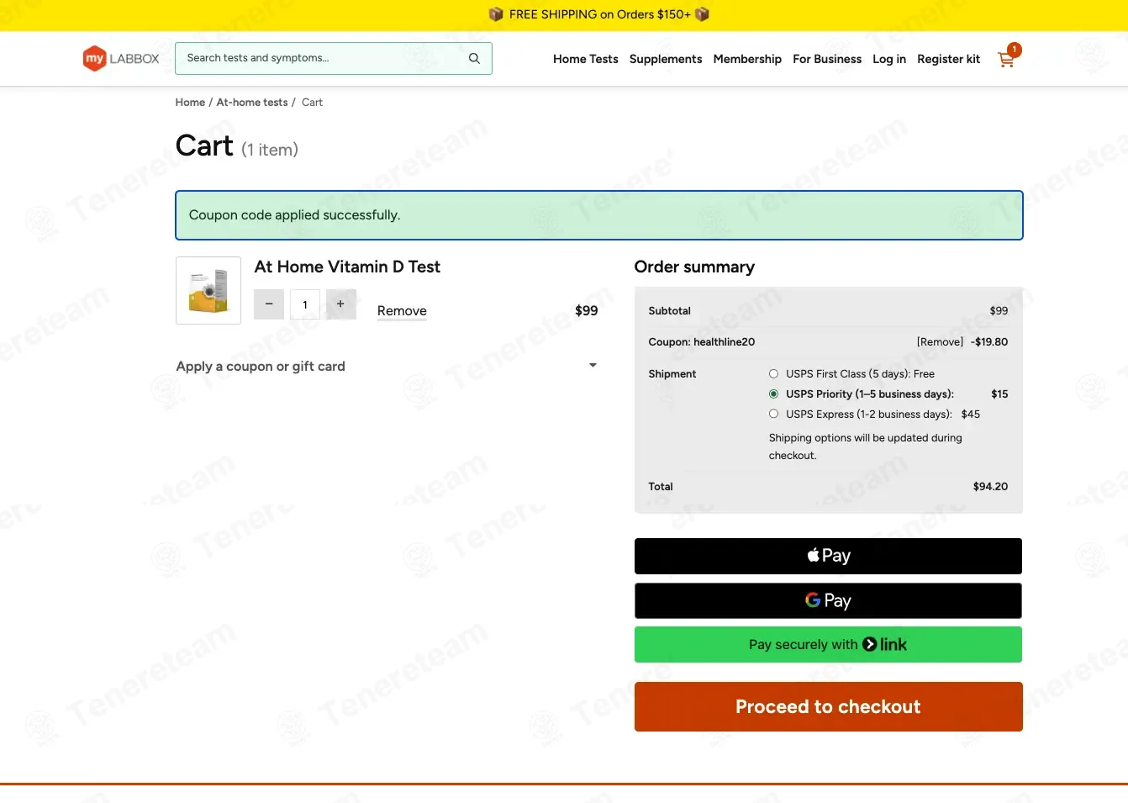This screenshot has height=803, width=1128.
Task: Select USPS First Class free shipping
Action: 773,373
